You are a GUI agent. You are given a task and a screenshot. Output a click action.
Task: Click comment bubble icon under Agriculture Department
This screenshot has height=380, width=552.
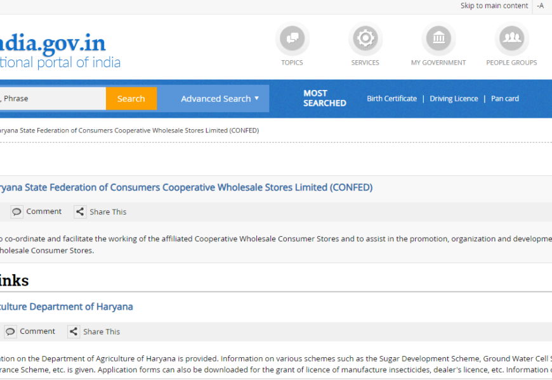coord(11,331)
